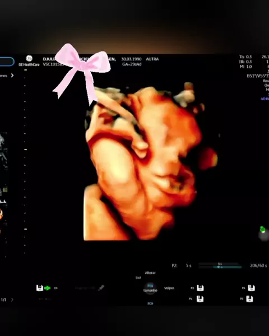269x336 pixels.
Task: Click the green arrow transfer icon
Action: [x=48, y=288]
